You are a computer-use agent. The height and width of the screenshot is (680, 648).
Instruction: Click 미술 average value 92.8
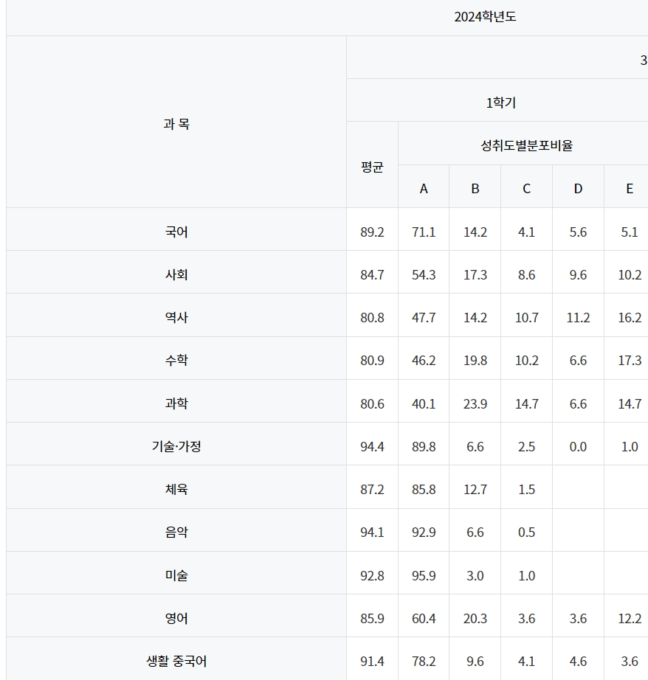click(372, 576)
